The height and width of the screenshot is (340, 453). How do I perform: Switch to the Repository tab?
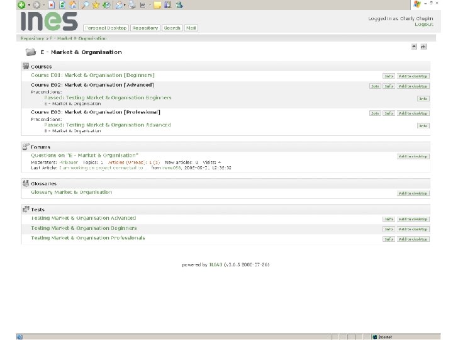point(145,28)
